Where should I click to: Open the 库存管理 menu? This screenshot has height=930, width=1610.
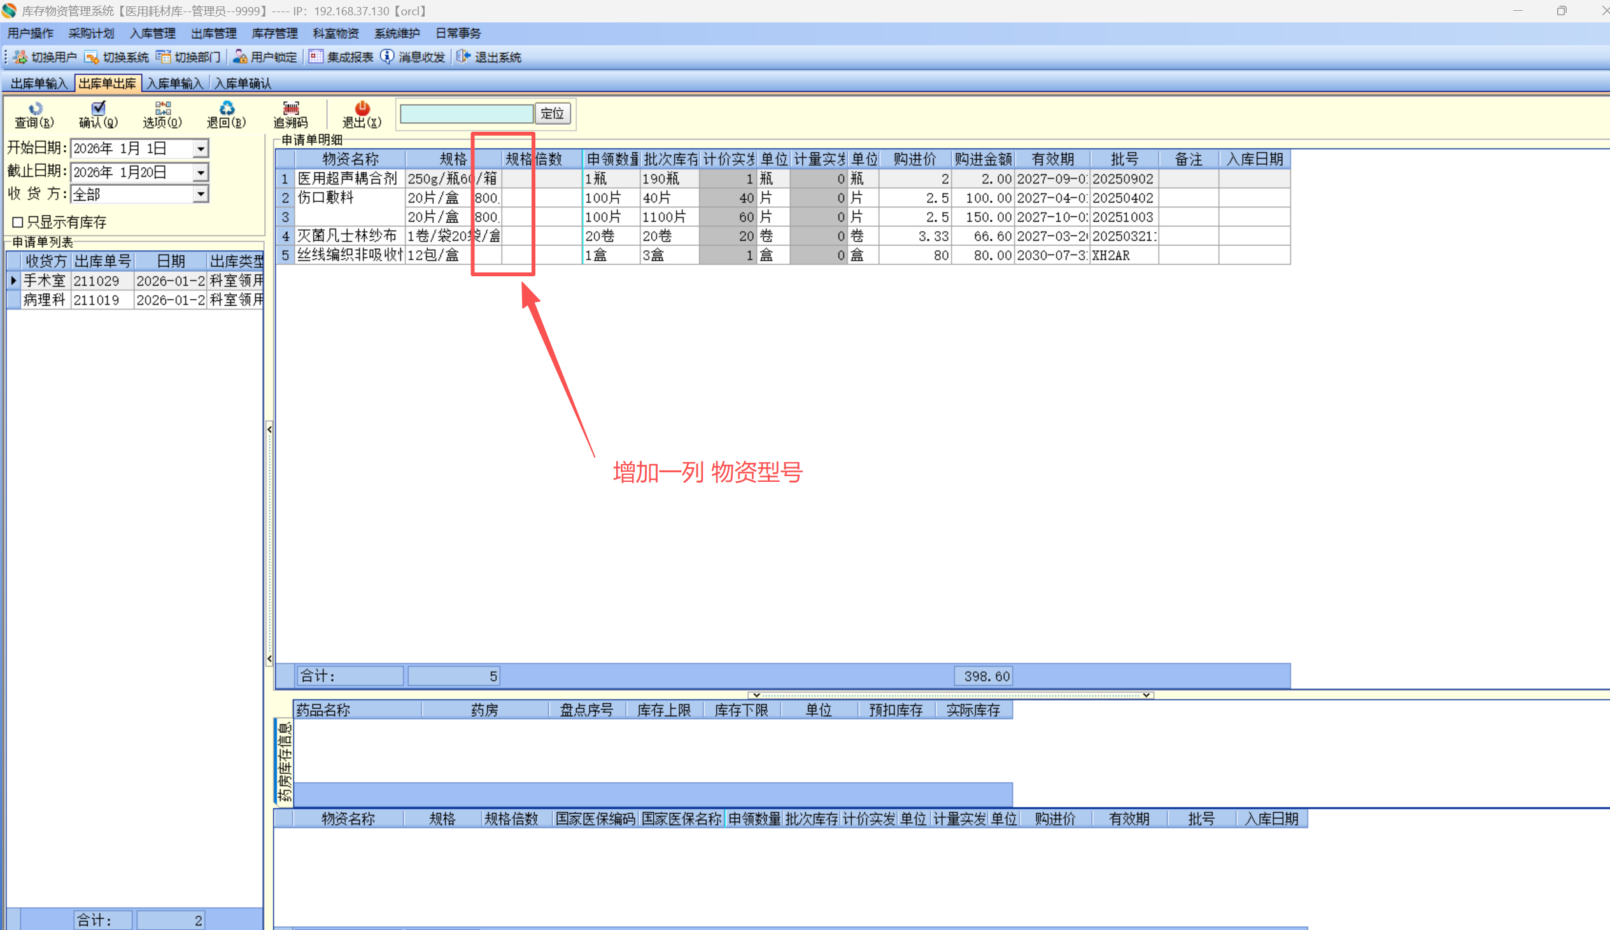pyautogui.click(x=274, y=33)
